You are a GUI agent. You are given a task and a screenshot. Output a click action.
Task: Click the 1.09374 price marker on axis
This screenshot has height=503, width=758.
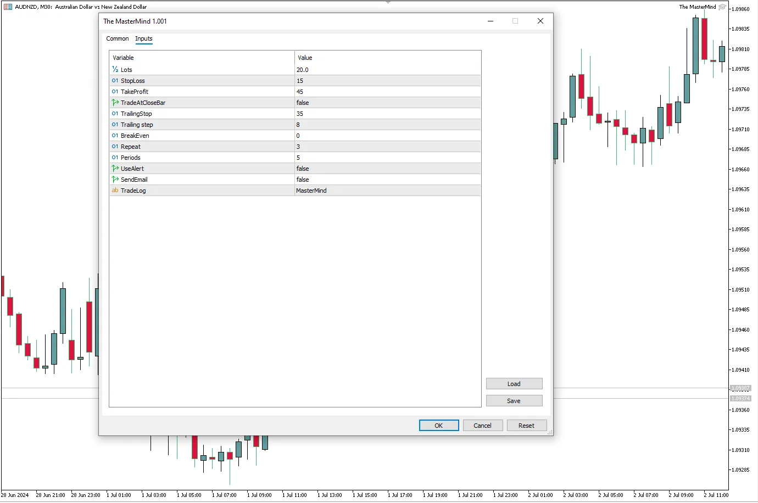pos(740,399)
